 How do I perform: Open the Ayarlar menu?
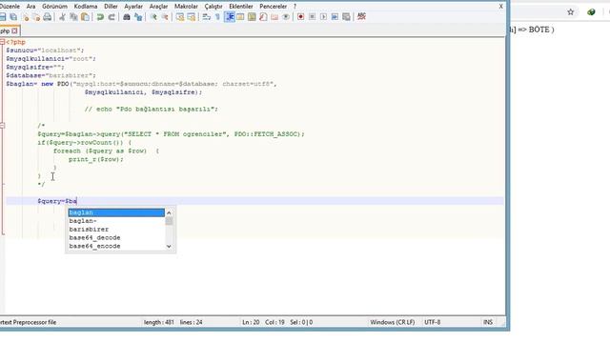[x=133, y=7]
